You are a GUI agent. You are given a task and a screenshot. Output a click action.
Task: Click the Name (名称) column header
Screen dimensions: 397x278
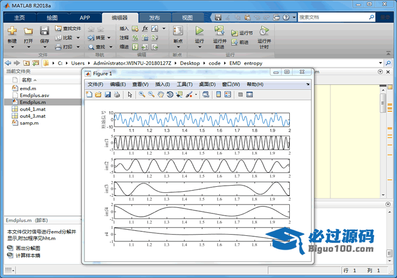pyautogui.click(x=27, y=80)
